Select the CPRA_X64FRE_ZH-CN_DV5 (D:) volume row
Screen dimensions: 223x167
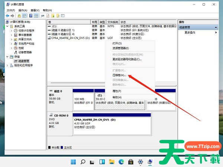click(x=71, y=37)
